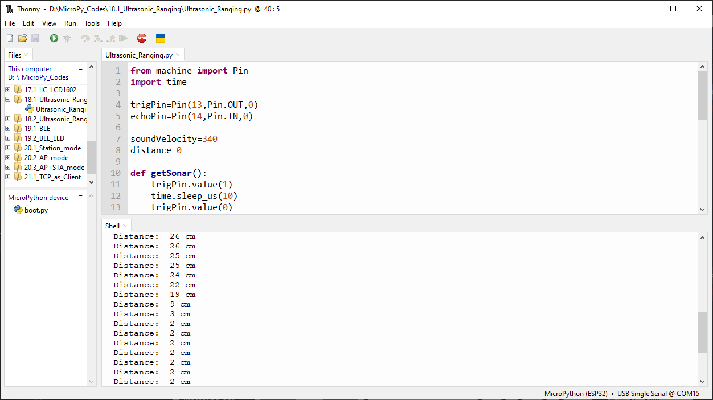Image resolution: width=713 pixels, height=400 pixels.
Task: Click the file tree scrollbar down arrow
Action: tap(91, 182)
